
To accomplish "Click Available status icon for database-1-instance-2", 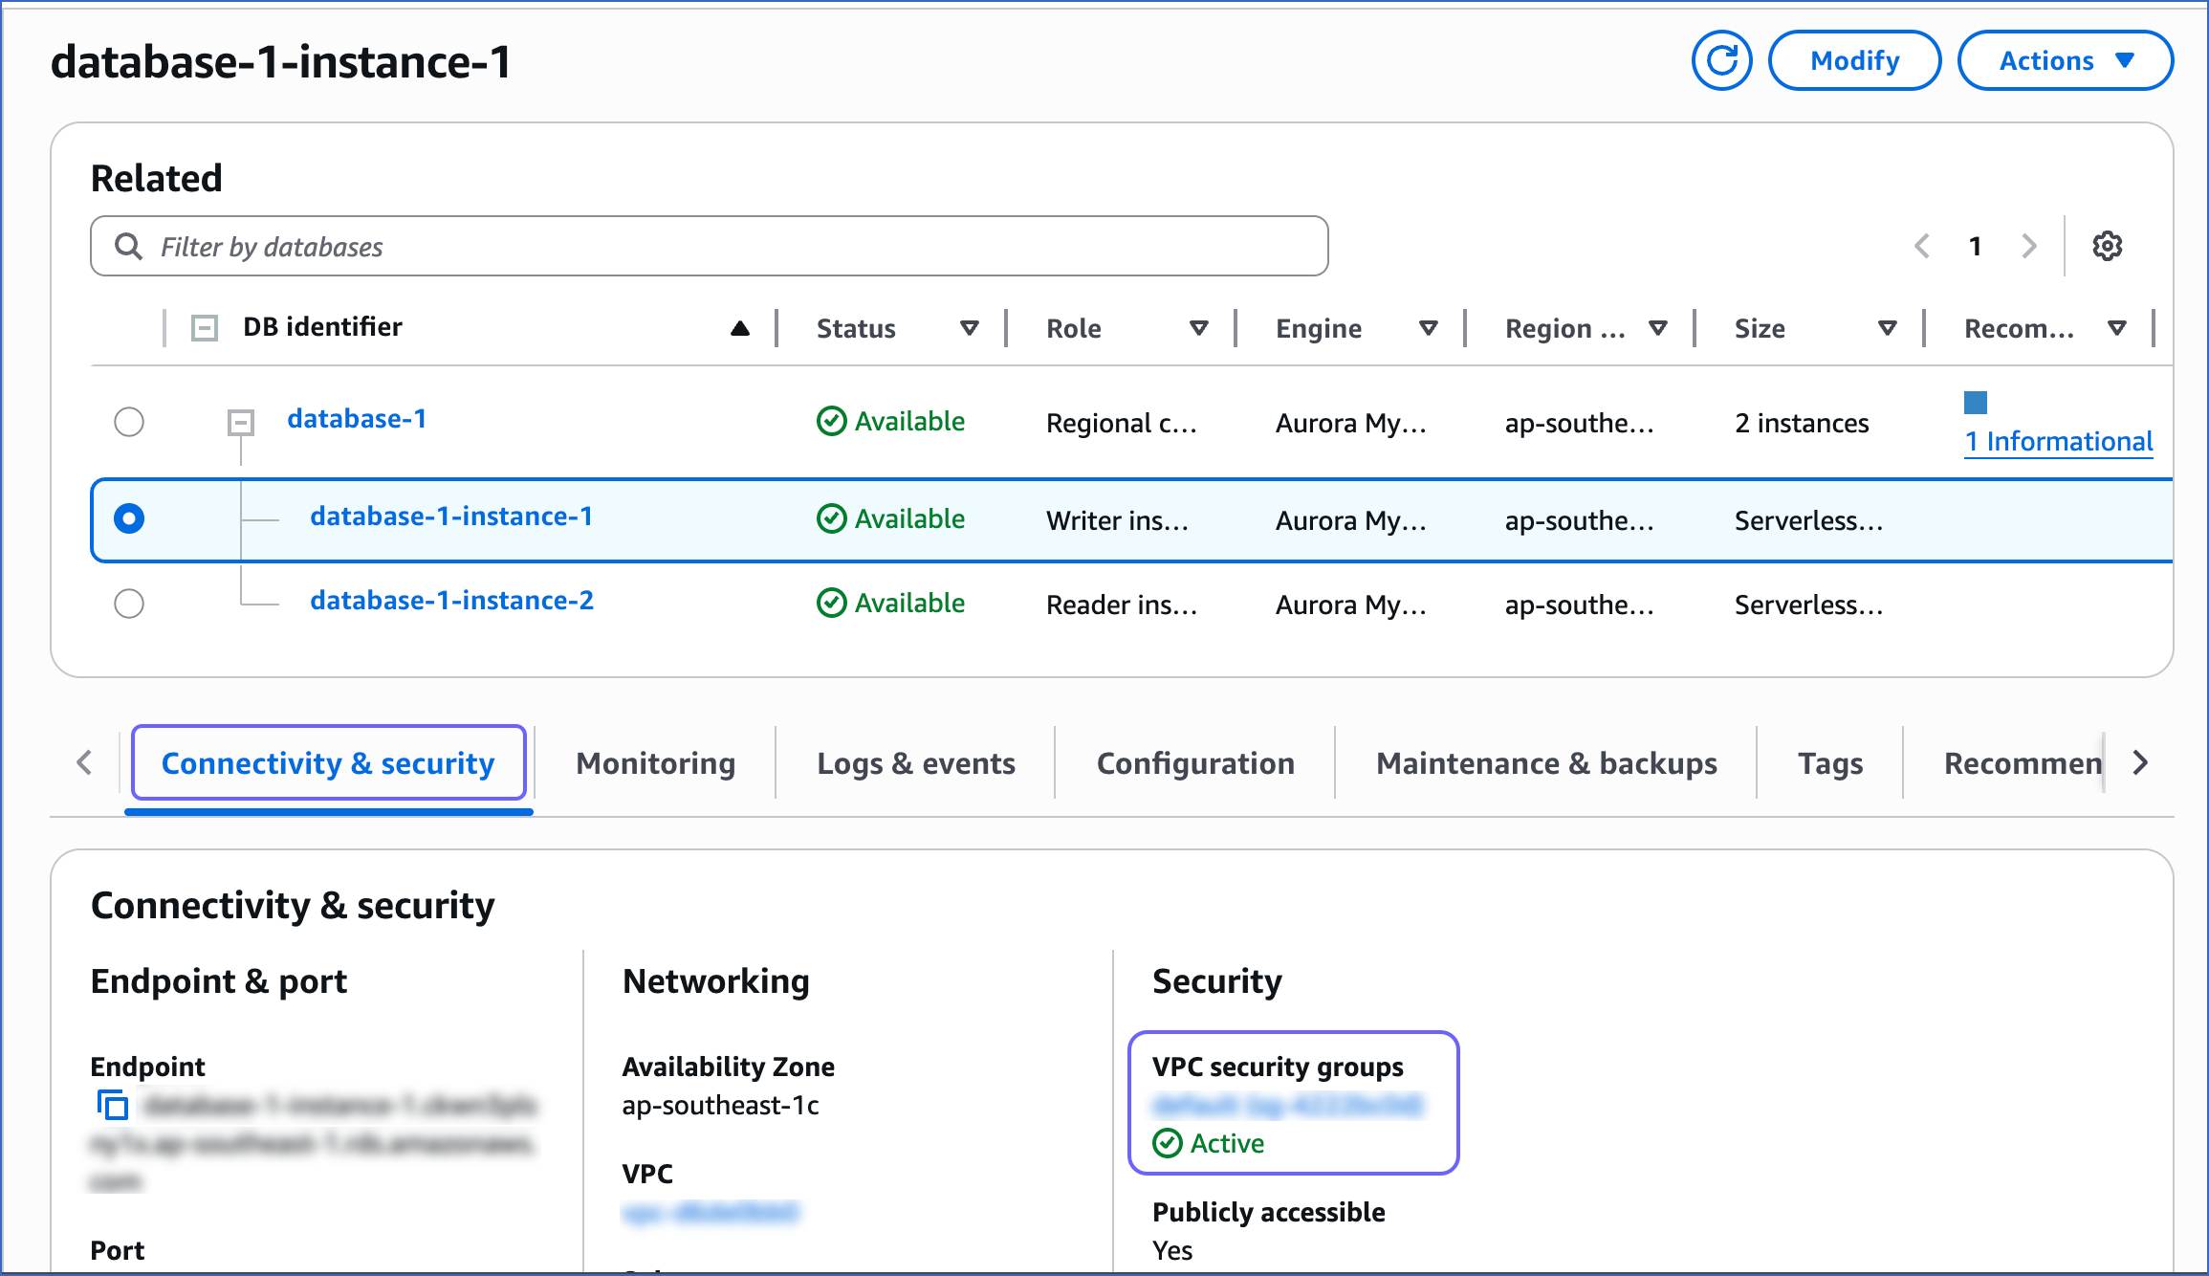I will click(832, 603).
